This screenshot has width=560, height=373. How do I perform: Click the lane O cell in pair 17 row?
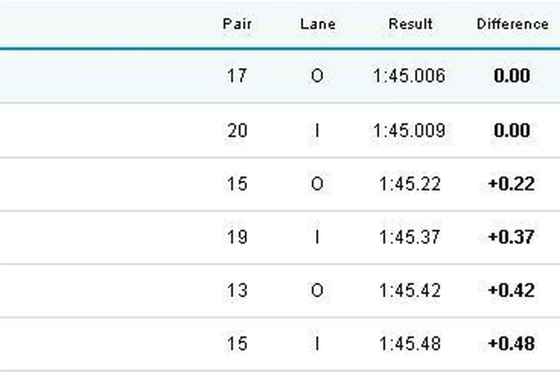coord(317,76)
